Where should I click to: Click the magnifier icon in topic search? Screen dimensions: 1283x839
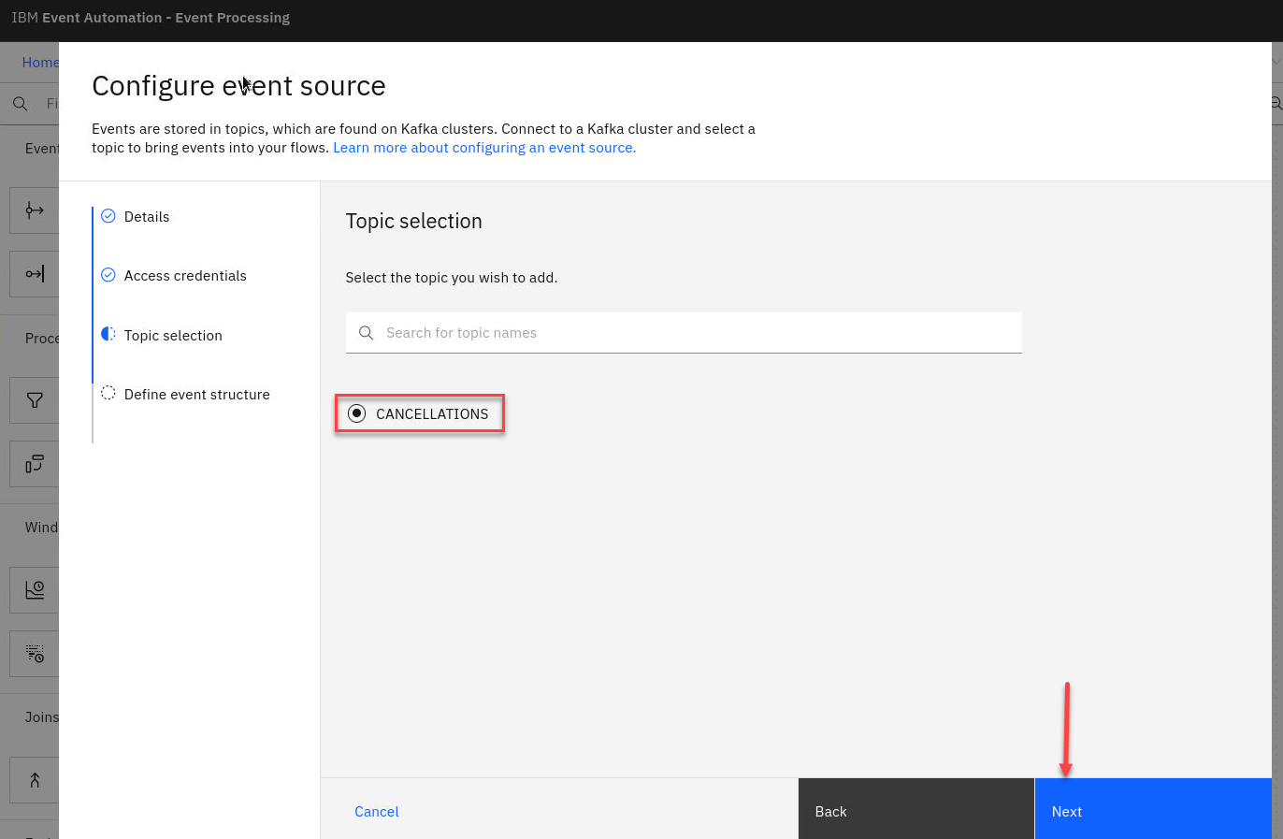367,333
